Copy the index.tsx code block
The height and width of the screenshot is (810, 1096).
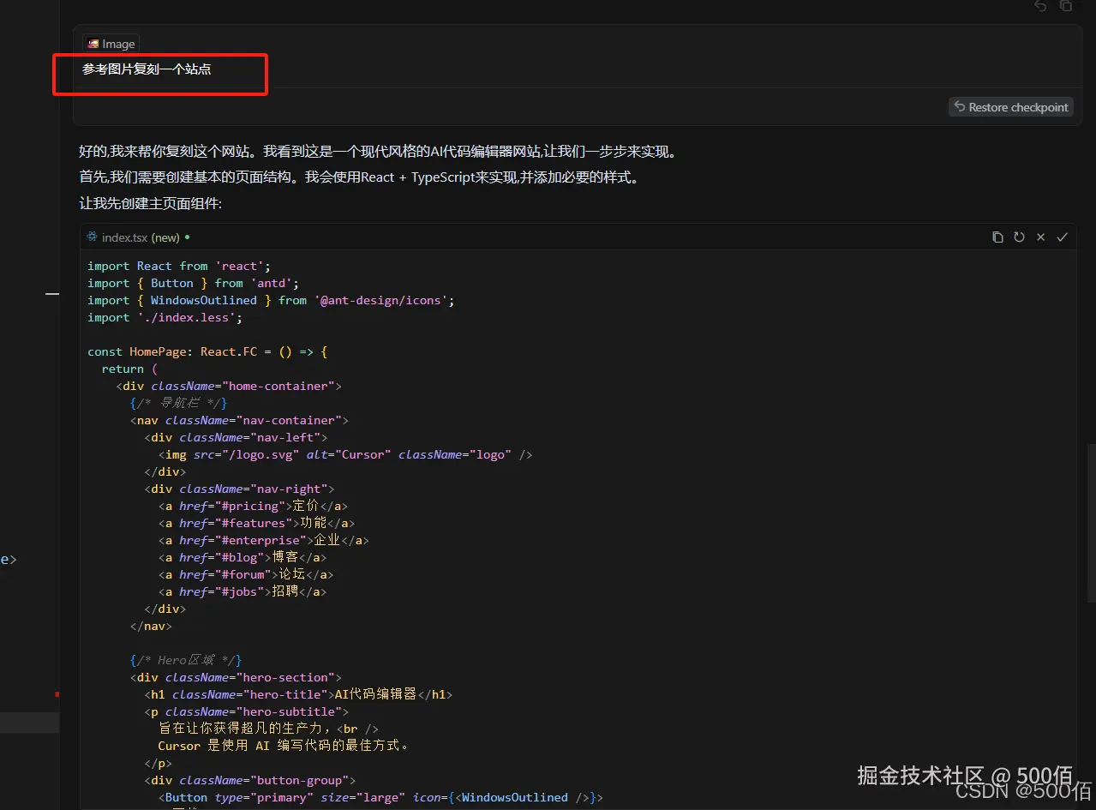click(x=997, y=237)
